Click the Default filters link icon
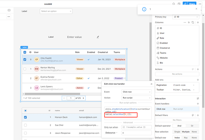 coord(193,115)
